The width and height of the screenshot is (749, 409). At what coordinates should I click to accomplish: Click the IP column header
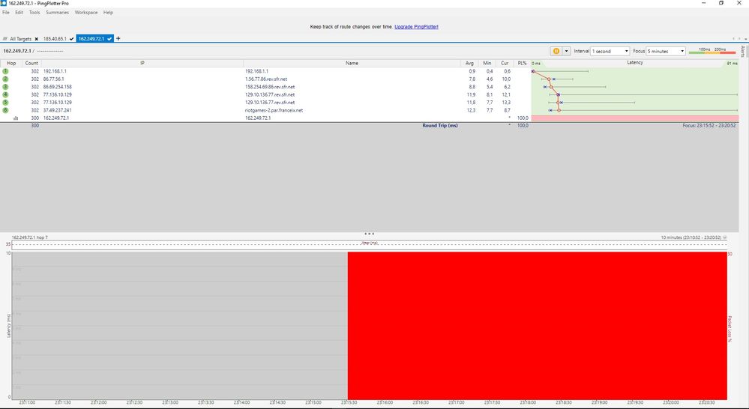coord(142,63)
